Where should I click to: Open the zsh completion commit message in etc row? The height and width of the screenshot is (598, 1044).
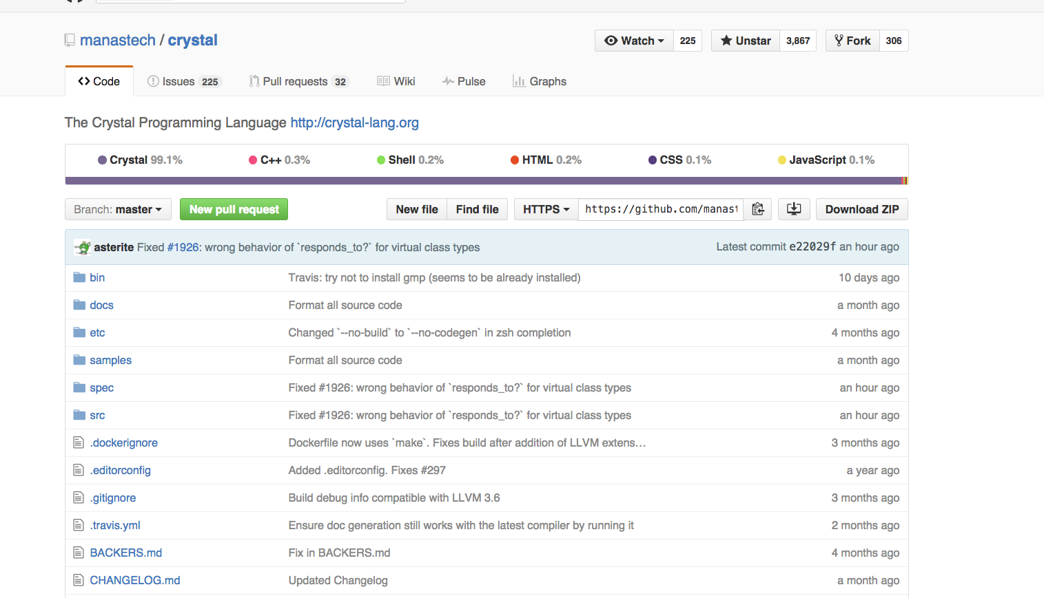pyautogui.click(x=429, y=332)
